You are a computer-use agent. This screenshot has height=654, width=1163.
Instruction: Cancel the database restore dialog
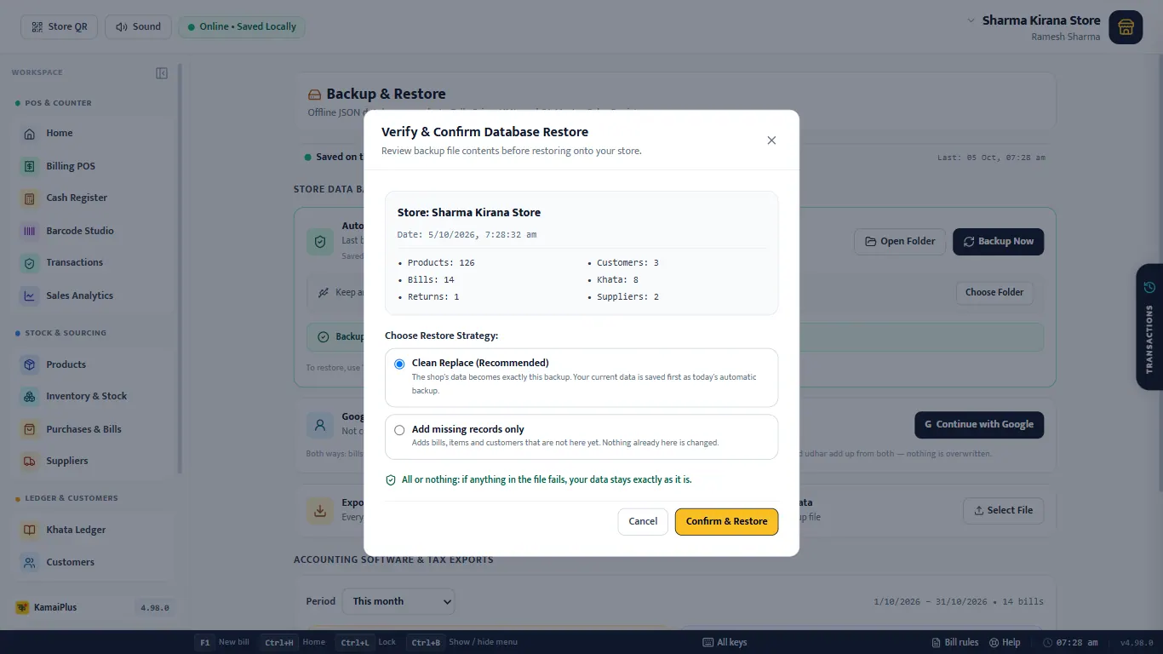click(x=643, y=521)
